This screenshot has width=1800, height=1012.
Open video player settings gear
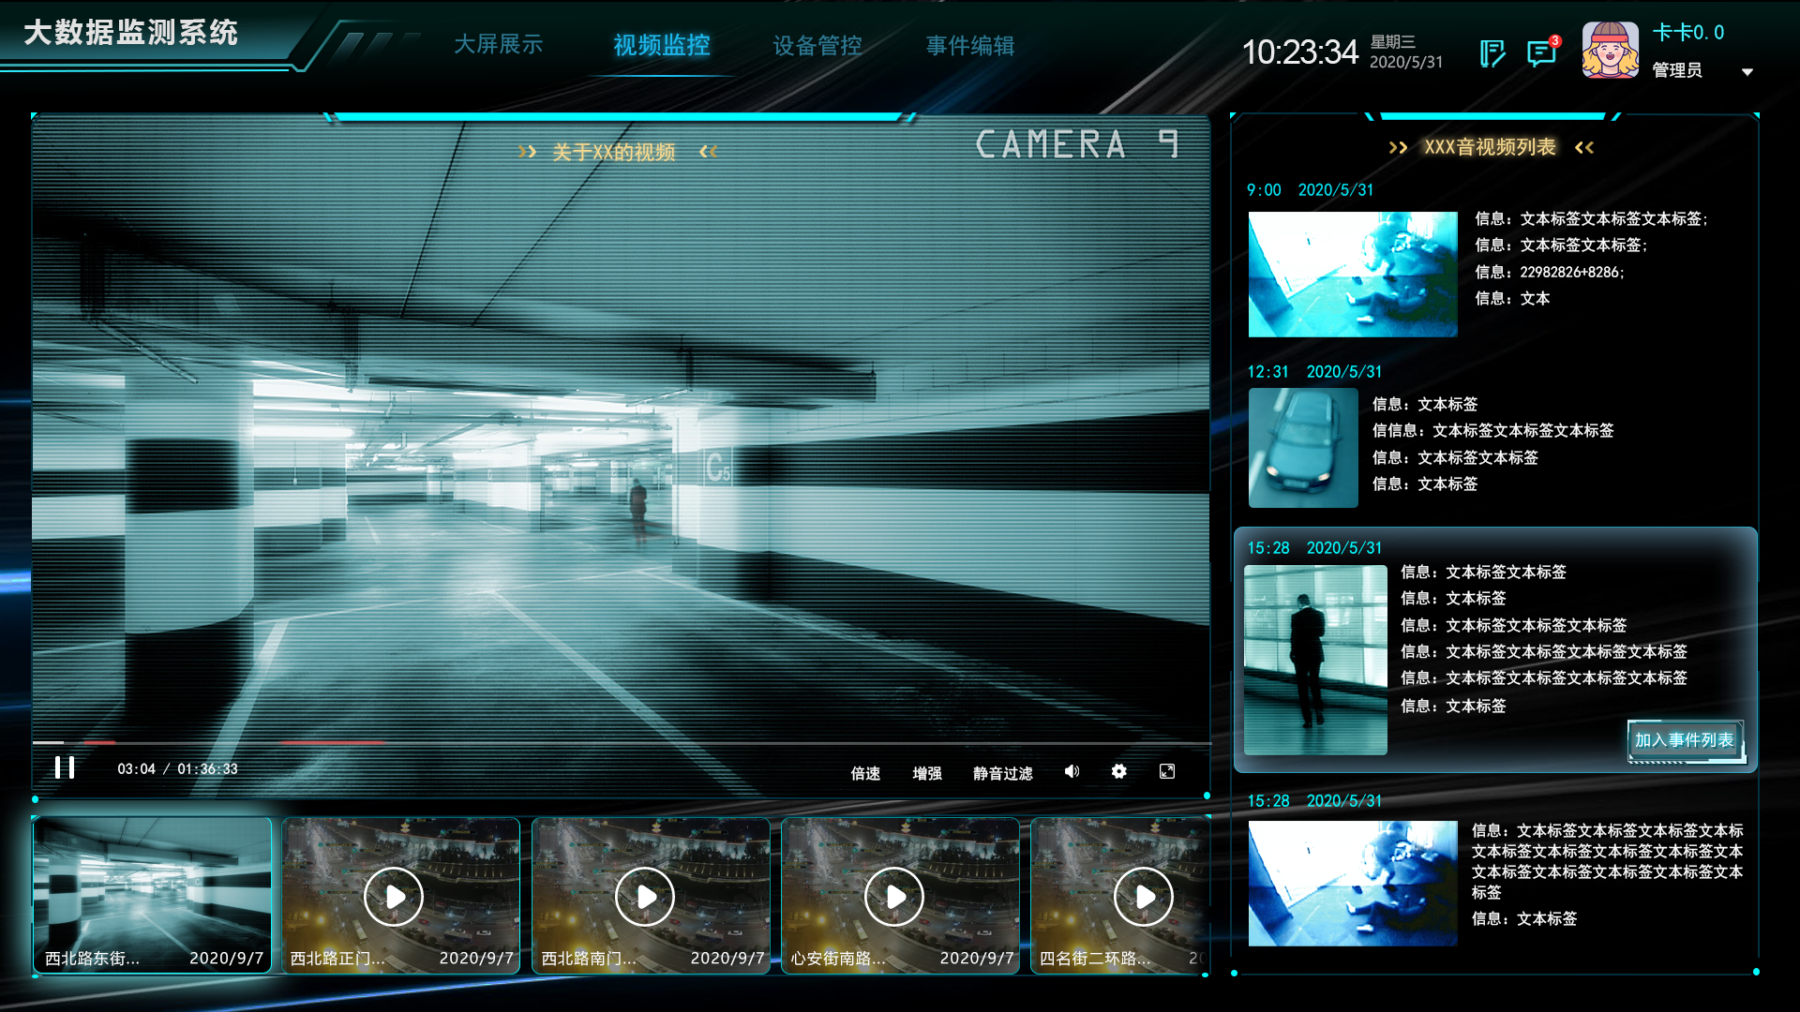click(1118, 771)
